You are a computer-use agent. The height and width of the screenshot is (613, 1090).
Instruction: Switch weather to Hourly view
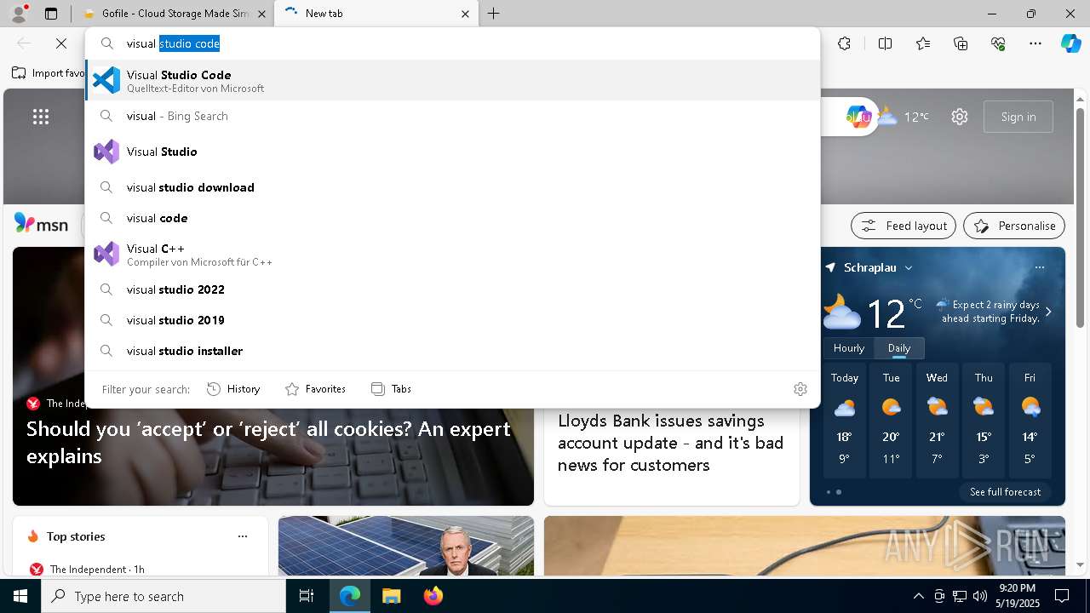[849, 348]
